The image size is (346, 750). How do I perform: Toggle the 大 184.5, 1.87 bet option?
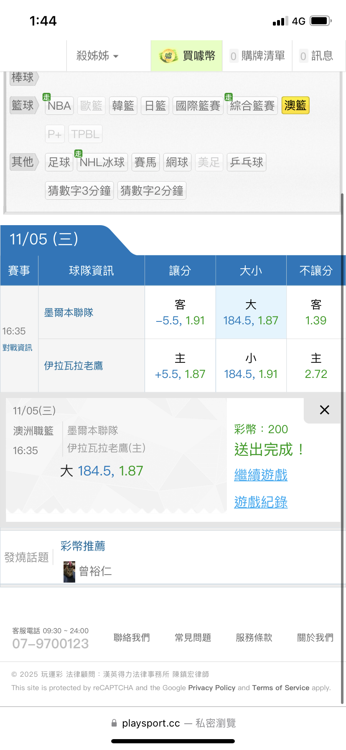(251, 313)
